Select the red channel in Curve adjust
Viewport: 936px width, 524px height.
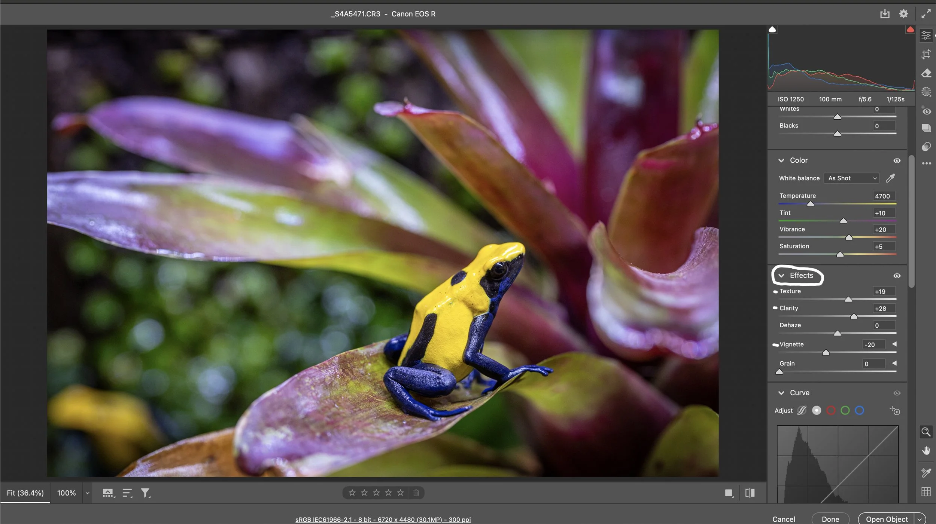click(x=831, y=410)
